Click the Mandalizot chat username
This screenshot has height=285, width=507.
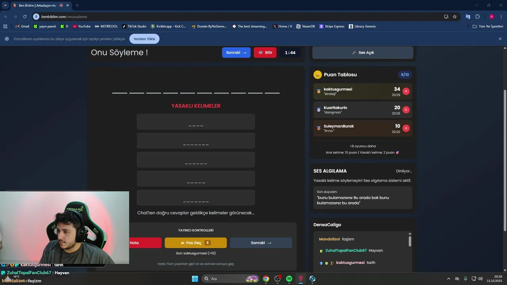click(x=330, y=239)
